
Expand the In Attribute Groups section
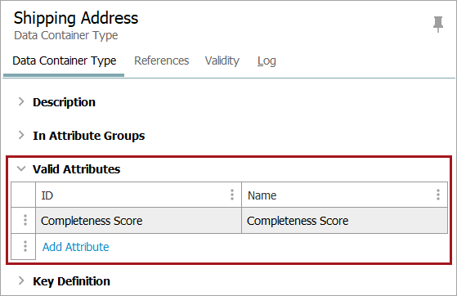(x=21, y=135)
